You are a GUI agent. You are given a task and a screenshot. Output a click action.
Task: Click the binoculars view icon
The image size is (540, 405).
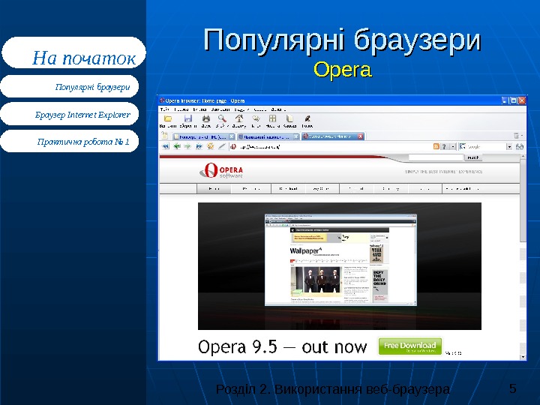519,147
